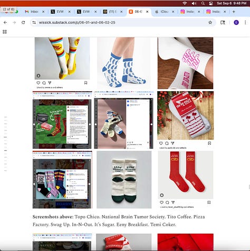
Task: Save bookmark under Topo Chico socks post
Action: [x=85, y=83]
